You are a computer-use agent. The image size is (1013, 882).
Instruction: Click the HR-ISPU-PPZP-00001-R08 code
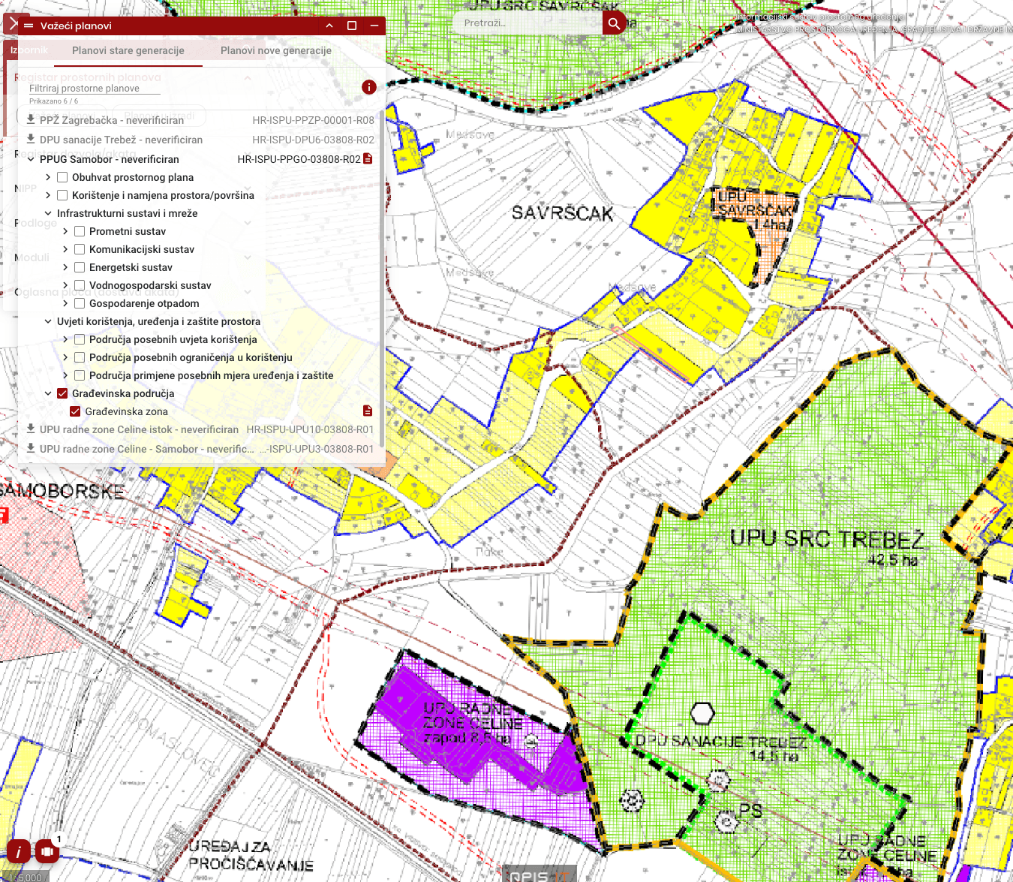(313, 120)
